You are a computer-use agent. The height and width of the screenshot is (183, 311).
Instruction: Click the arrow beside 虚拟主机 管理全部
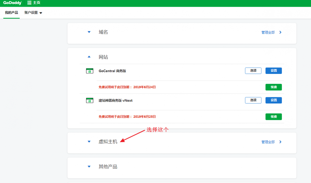click(280, 142)
